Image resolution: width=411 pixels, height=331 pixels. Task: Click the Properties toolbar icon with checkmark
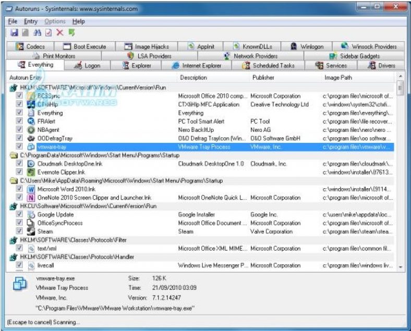point(49,32)
